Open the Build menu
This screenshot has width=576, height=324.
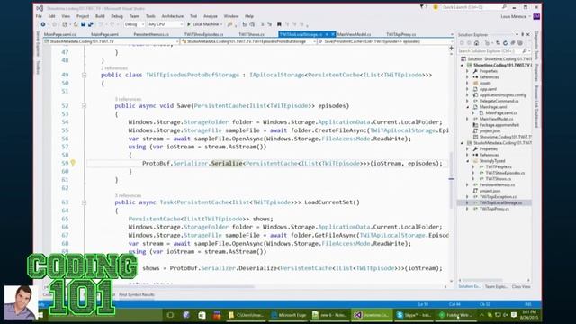point(100,16)
